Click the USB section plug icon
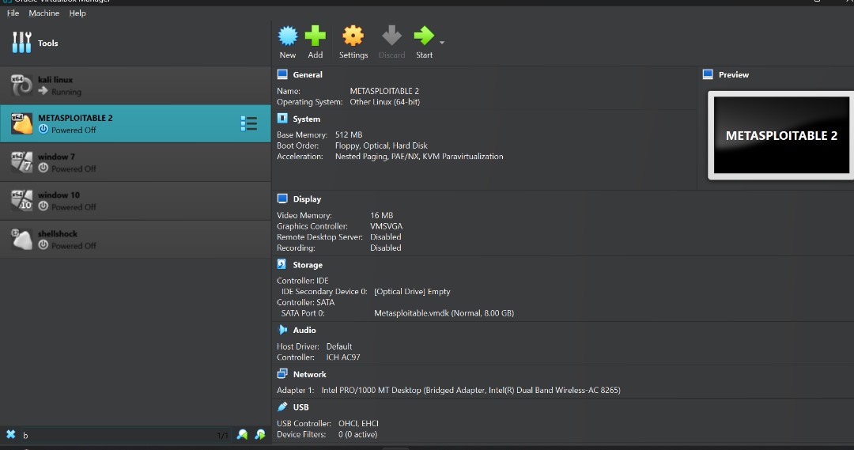Screen dimensions: 854x450 tap(282, 407)
